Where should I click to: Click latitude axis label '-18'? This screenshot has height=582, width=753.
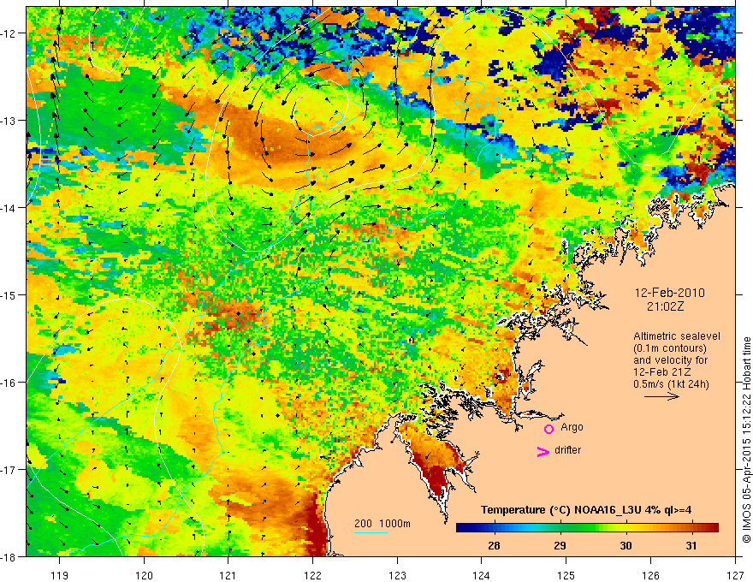pos(9,557)
